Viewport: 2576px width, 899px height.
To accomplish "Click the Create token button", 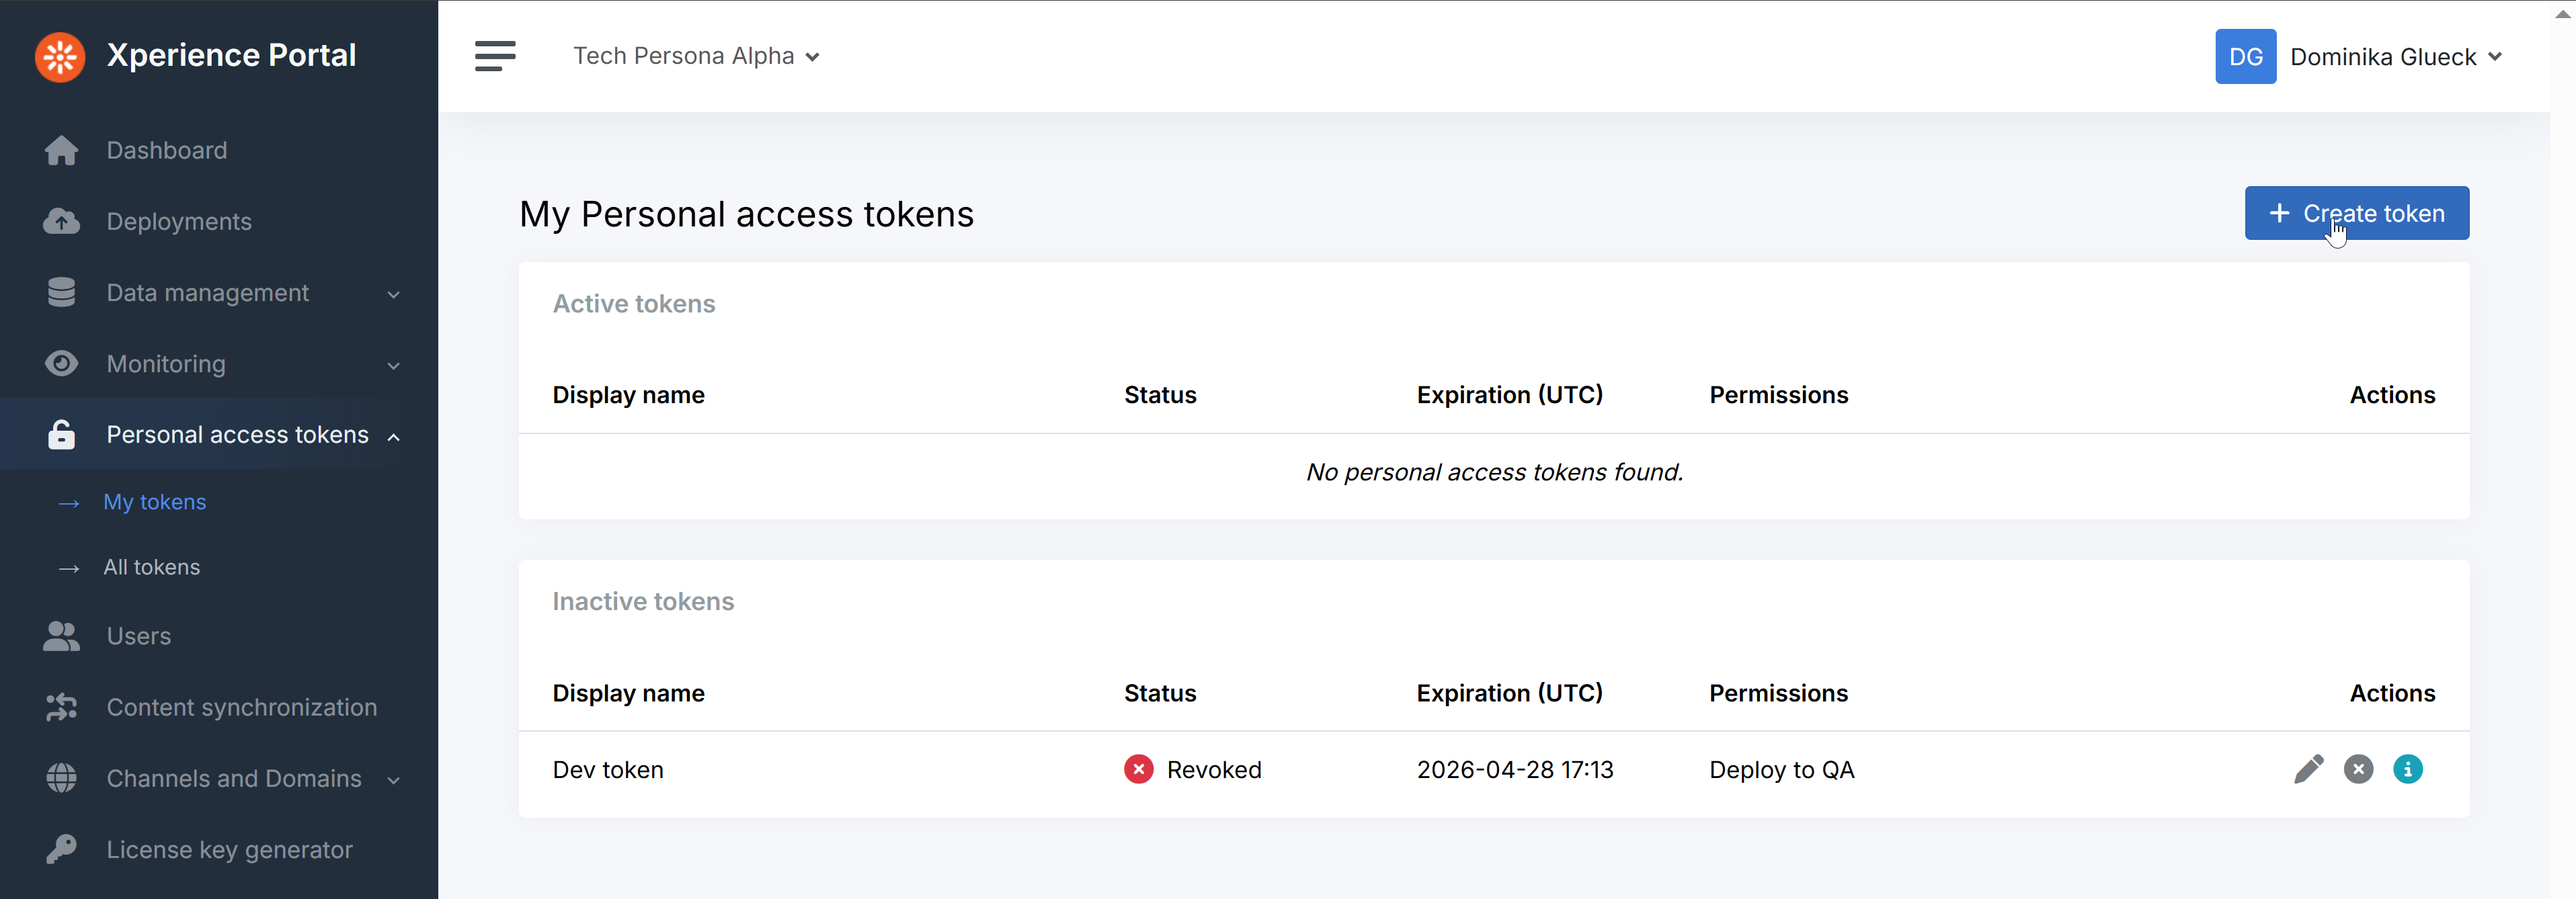I will coord(2356,213).
